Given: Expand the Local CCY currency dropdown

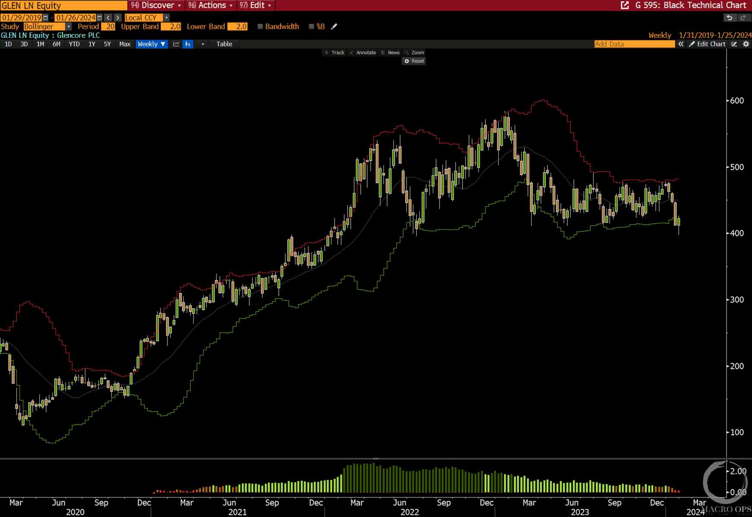Looking at the screenshot, I should click(167, 18).
